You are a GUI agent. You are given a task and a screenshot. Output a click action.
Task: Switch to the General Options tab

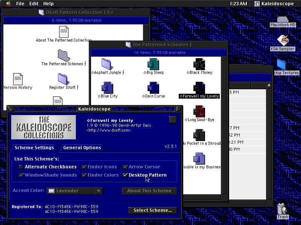click(82, 148)
